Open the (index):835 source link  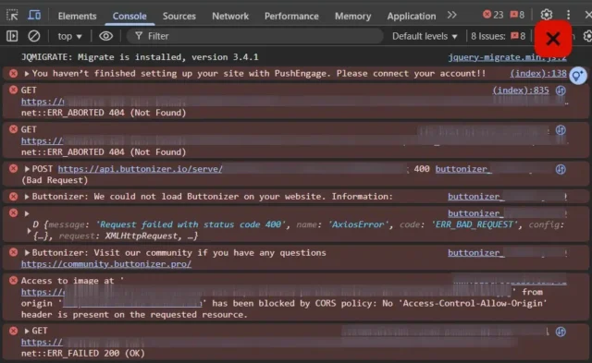521,91
